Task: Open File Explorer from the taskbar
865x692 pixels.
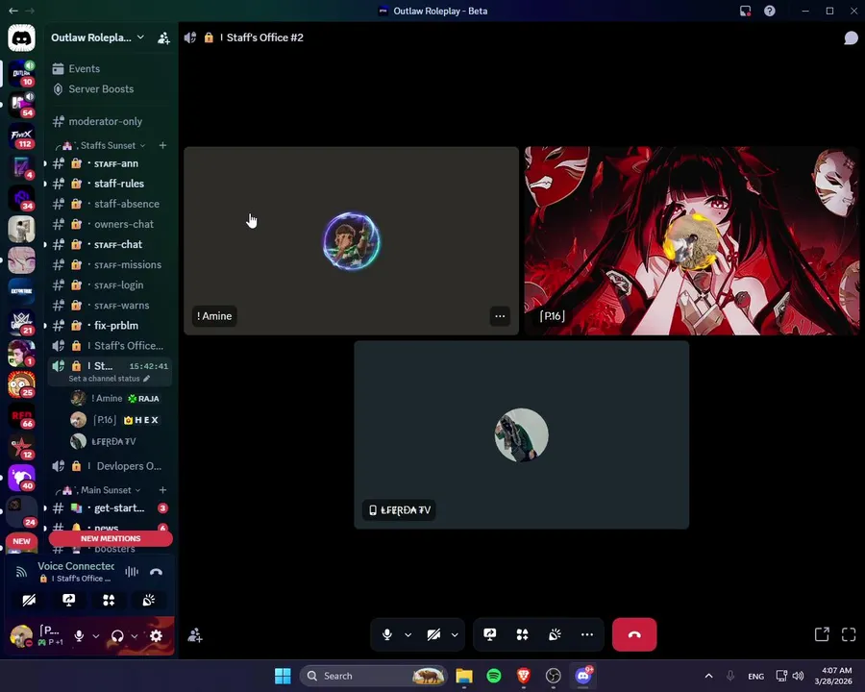Action: point(464,676)
